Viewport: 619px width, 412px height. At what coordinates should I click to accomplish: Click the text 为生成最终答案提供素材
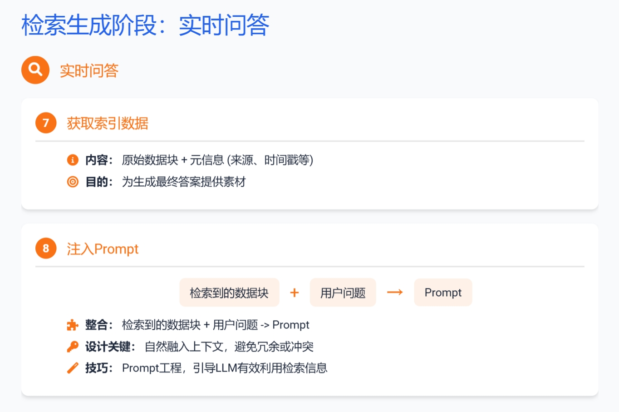click(184, 182)
